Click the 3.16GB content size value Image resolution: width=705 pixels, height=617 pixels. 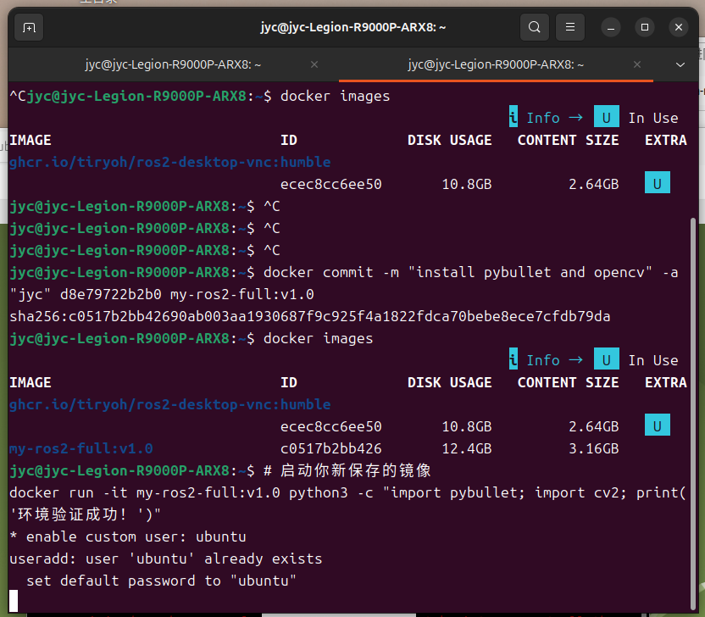(x=593, y=448)
